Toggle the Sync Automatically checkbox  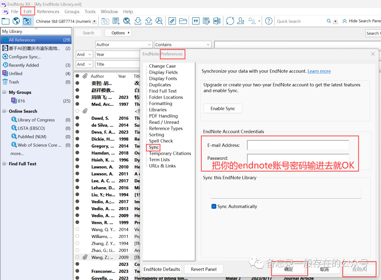click(x=214, y=206)
